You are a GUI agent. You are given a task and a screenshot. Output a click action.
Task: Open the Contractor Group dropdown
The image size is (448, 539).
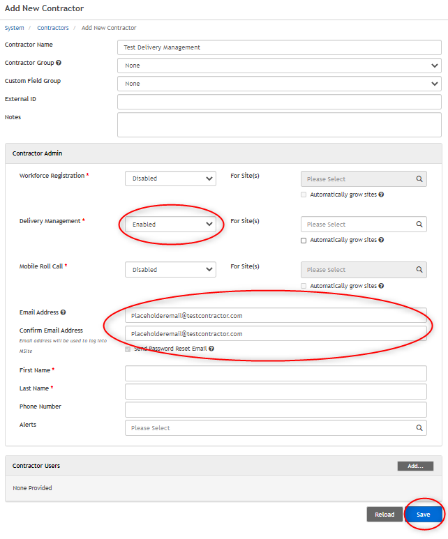279,66
